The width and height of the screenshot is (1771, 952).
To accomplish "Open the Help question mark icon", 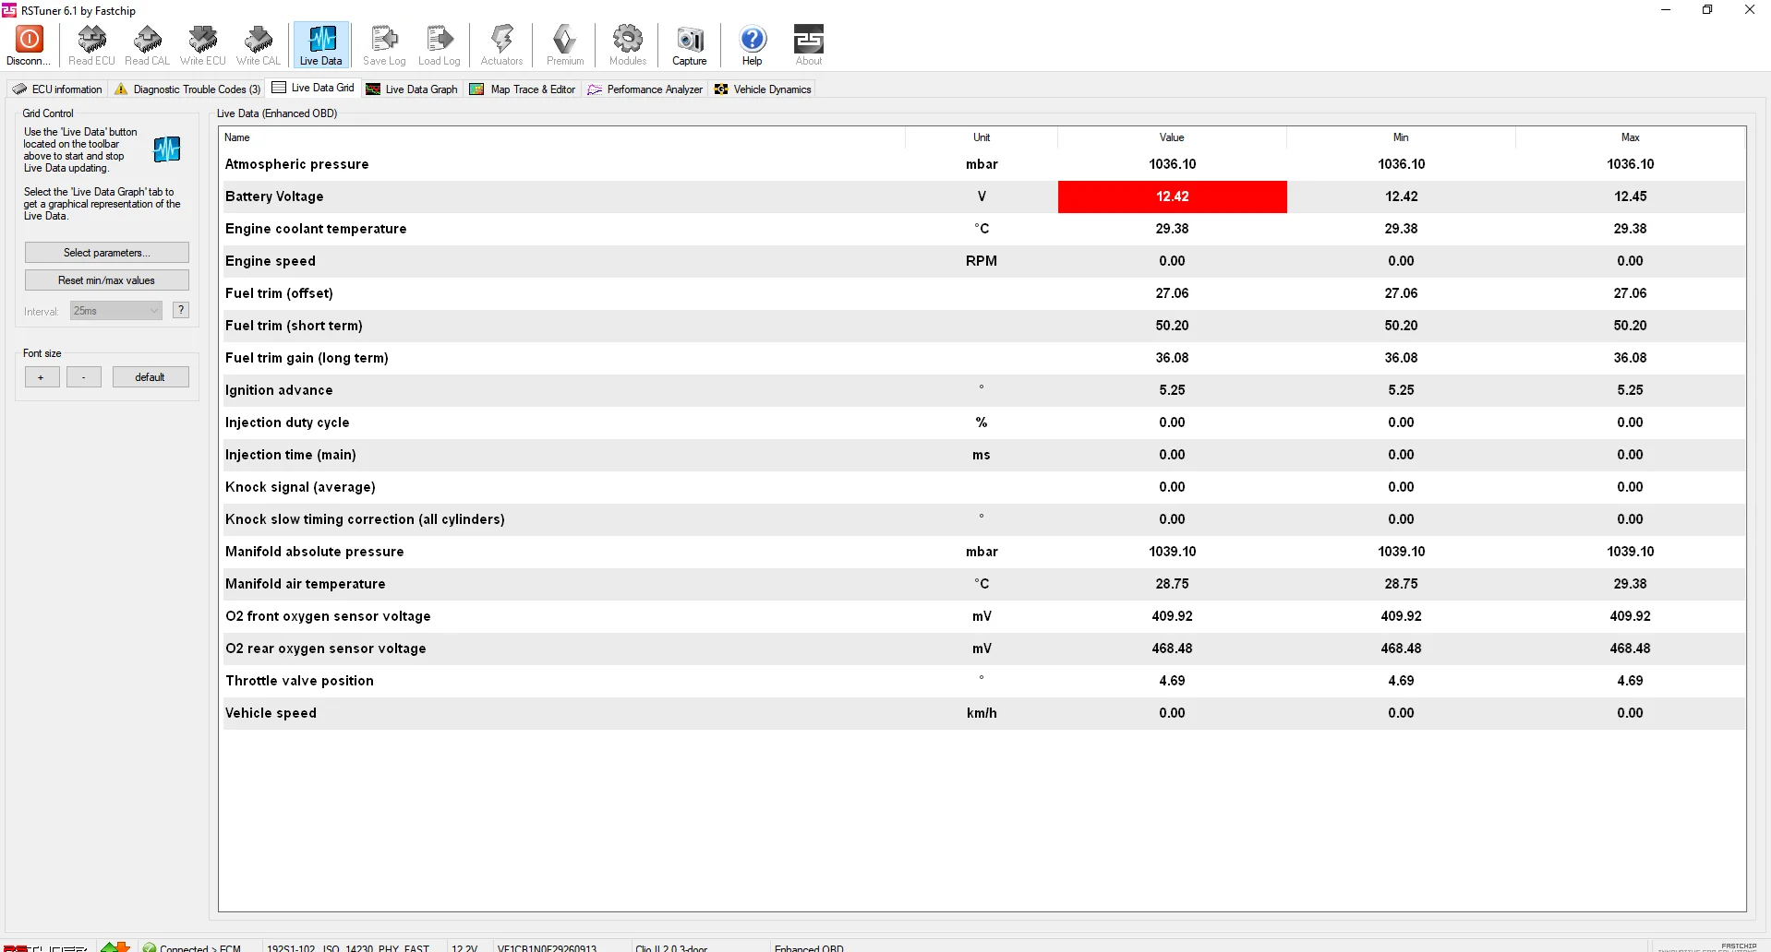I will pos(753,39).
